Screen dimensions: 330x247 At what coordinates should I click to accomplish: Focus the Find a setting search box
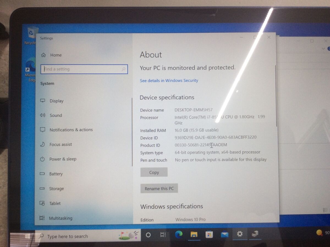(x=84, y=69)
